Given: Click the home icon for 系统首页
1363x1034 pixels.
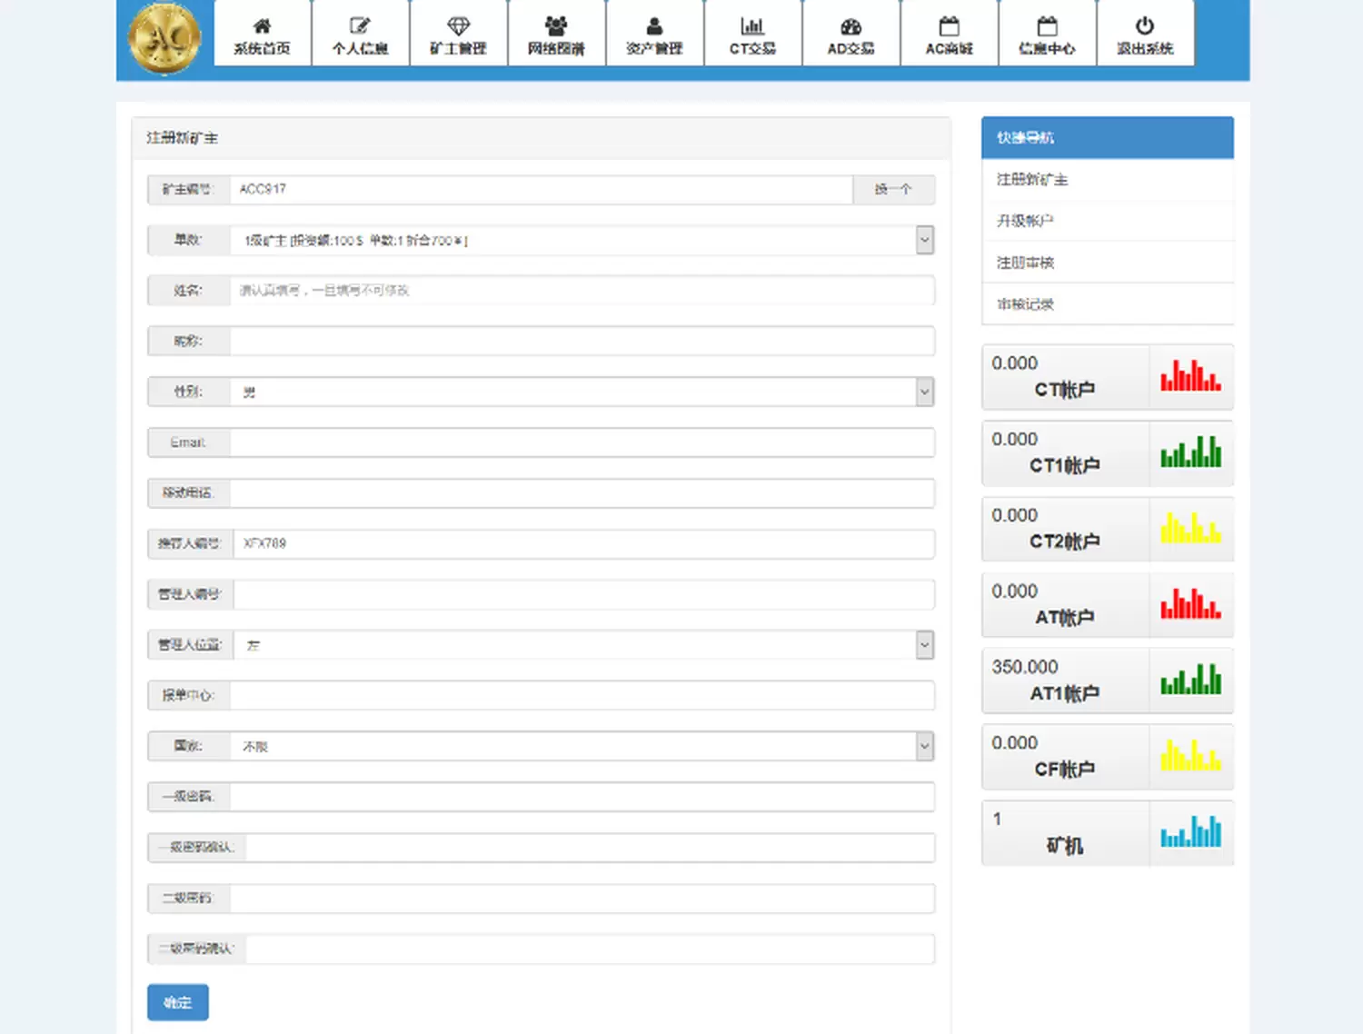Looking at the screenshot, I should click(x=262, y=26).
